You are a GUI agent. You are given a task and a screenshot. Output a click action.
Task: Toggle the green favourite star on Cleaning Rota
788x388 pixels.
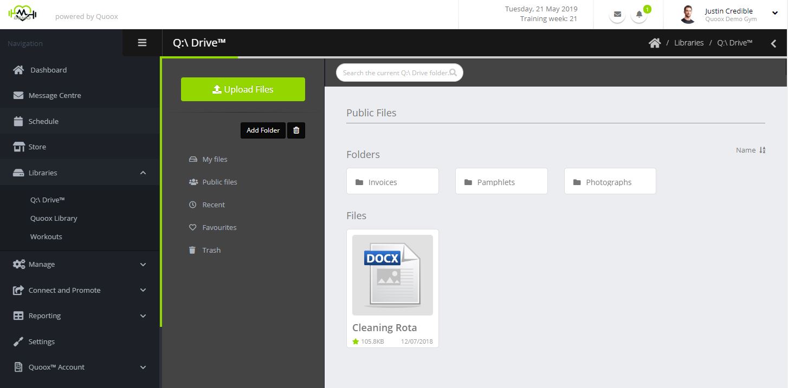pyautogui.click(x=356, y=341)
